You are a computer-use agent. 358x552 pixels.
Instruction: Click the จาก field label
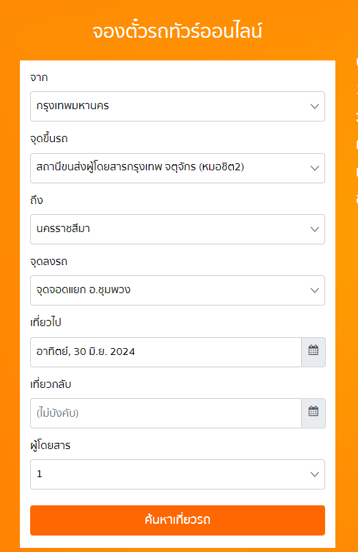pos(38,78)
